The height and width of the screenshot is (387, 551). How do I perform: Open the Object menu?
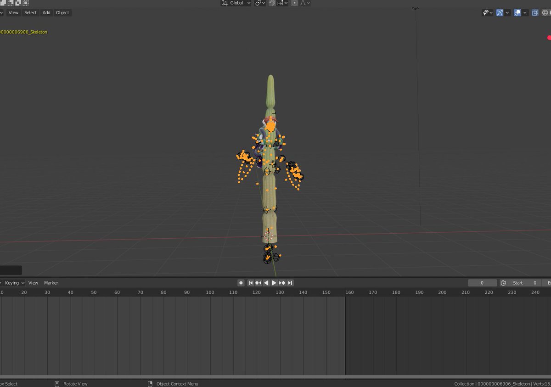tap(62, 12)
